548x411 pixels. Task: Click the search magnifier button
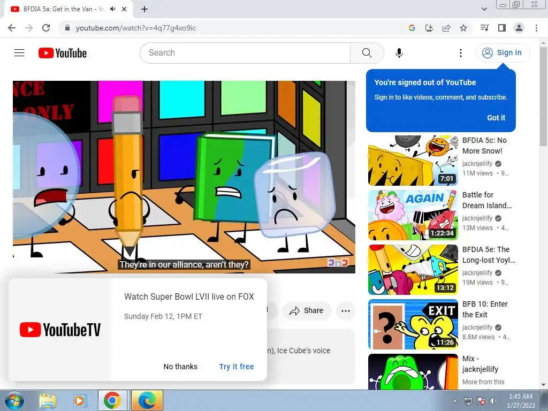point(367,53)
